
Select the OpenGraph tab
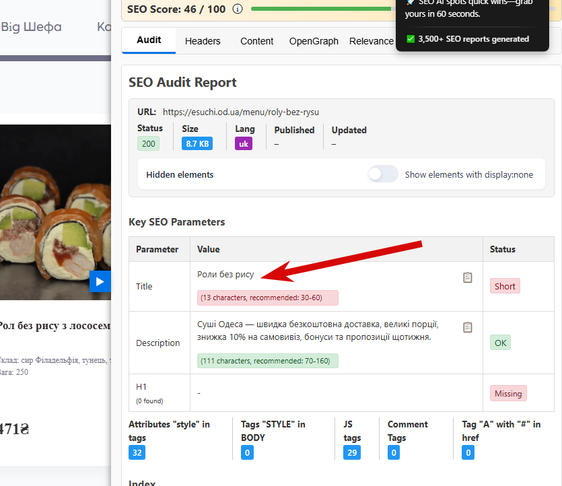point(314,41)
